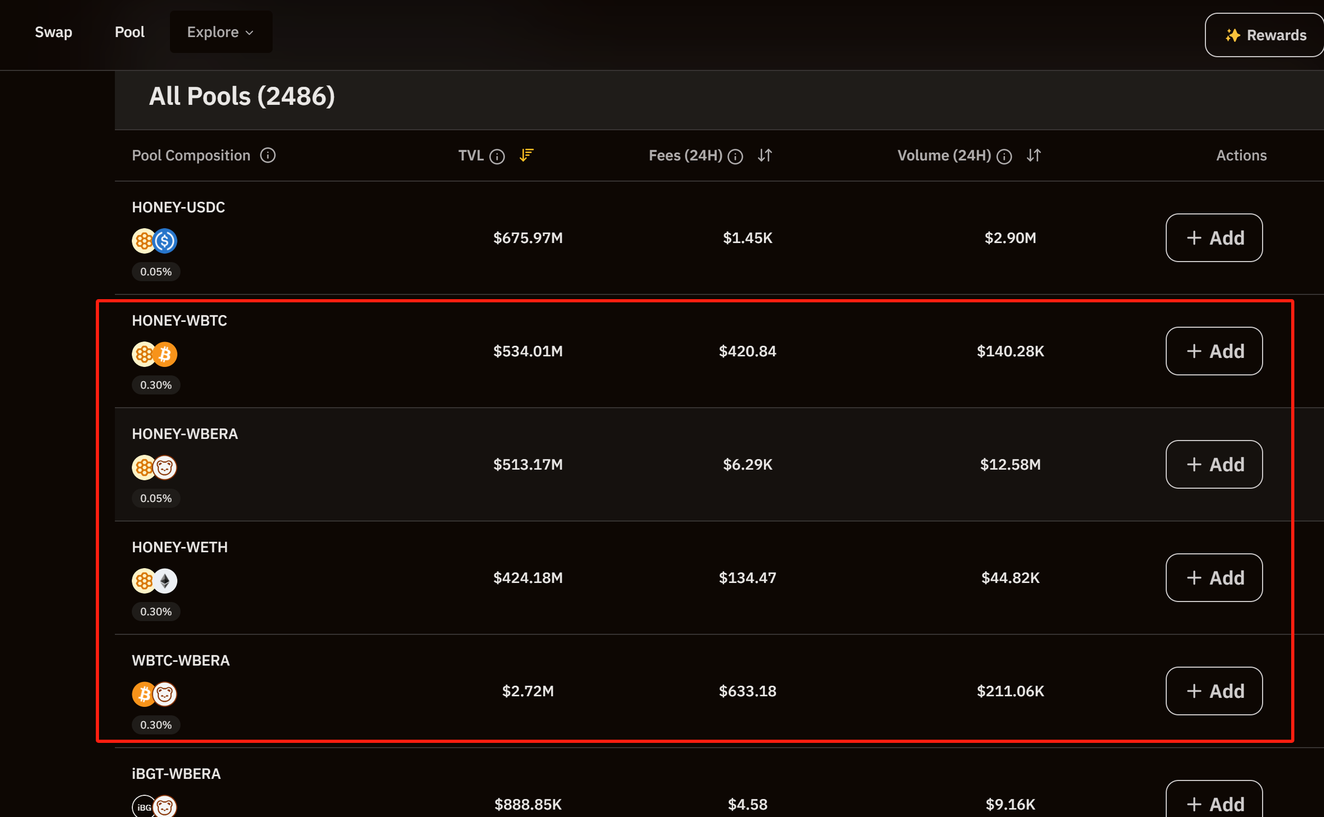
Task: Go to the Swap tab
Action: tap(53, 32)
